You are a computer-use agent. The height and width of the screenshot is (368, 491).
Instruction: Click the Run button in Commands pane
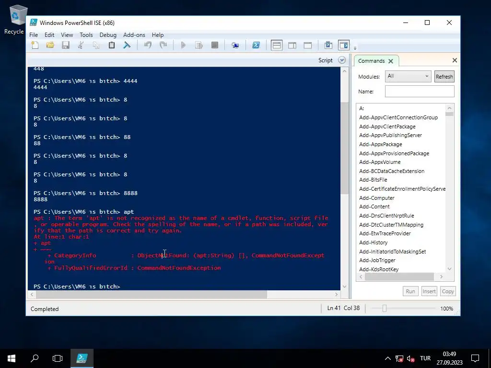tap(410, 291)
